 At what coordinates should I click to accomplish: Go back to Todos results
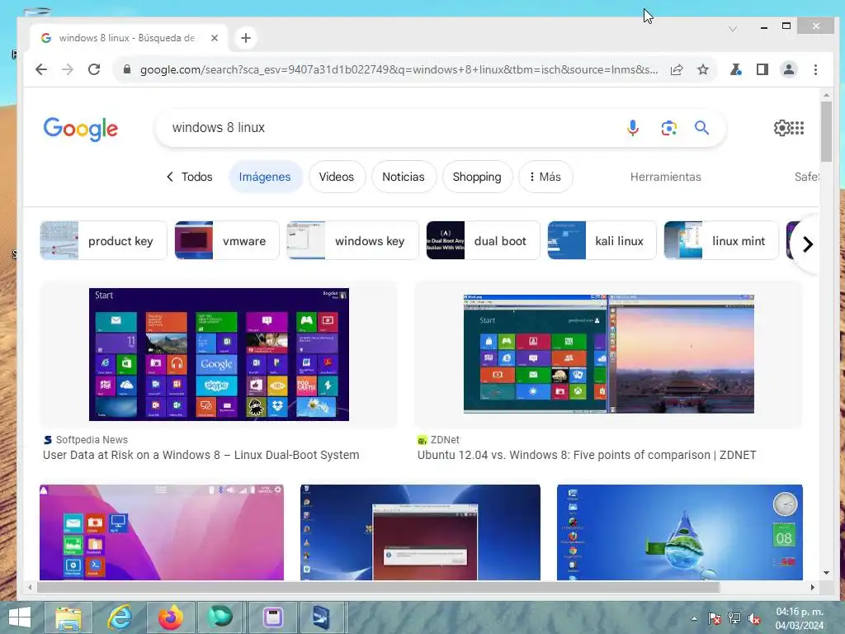189,177
